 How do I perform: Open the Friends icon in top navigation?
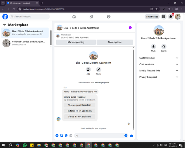click(x=91, y=17)
